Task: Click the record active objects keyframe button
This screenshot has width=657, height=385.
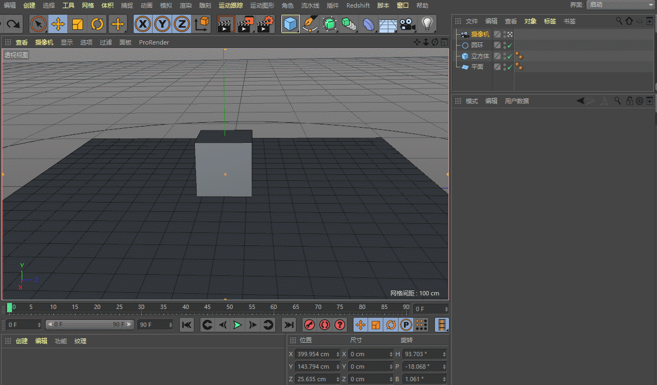Action: coord(309,325)
